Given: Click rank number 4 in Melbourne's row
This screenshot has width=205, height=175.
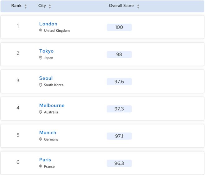Looking at the screenshot, I should click(18, 108).
